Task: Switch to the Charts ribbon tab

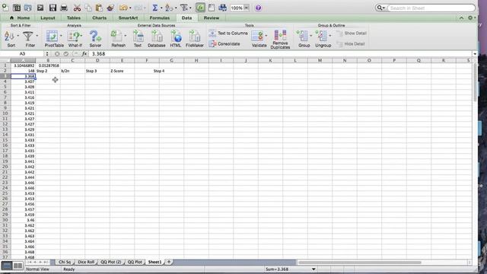Action: pos(100,18)
